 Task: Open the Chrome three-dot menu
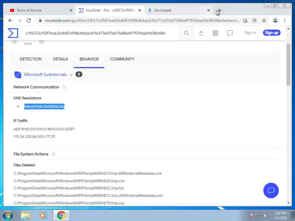coord(285,20)
